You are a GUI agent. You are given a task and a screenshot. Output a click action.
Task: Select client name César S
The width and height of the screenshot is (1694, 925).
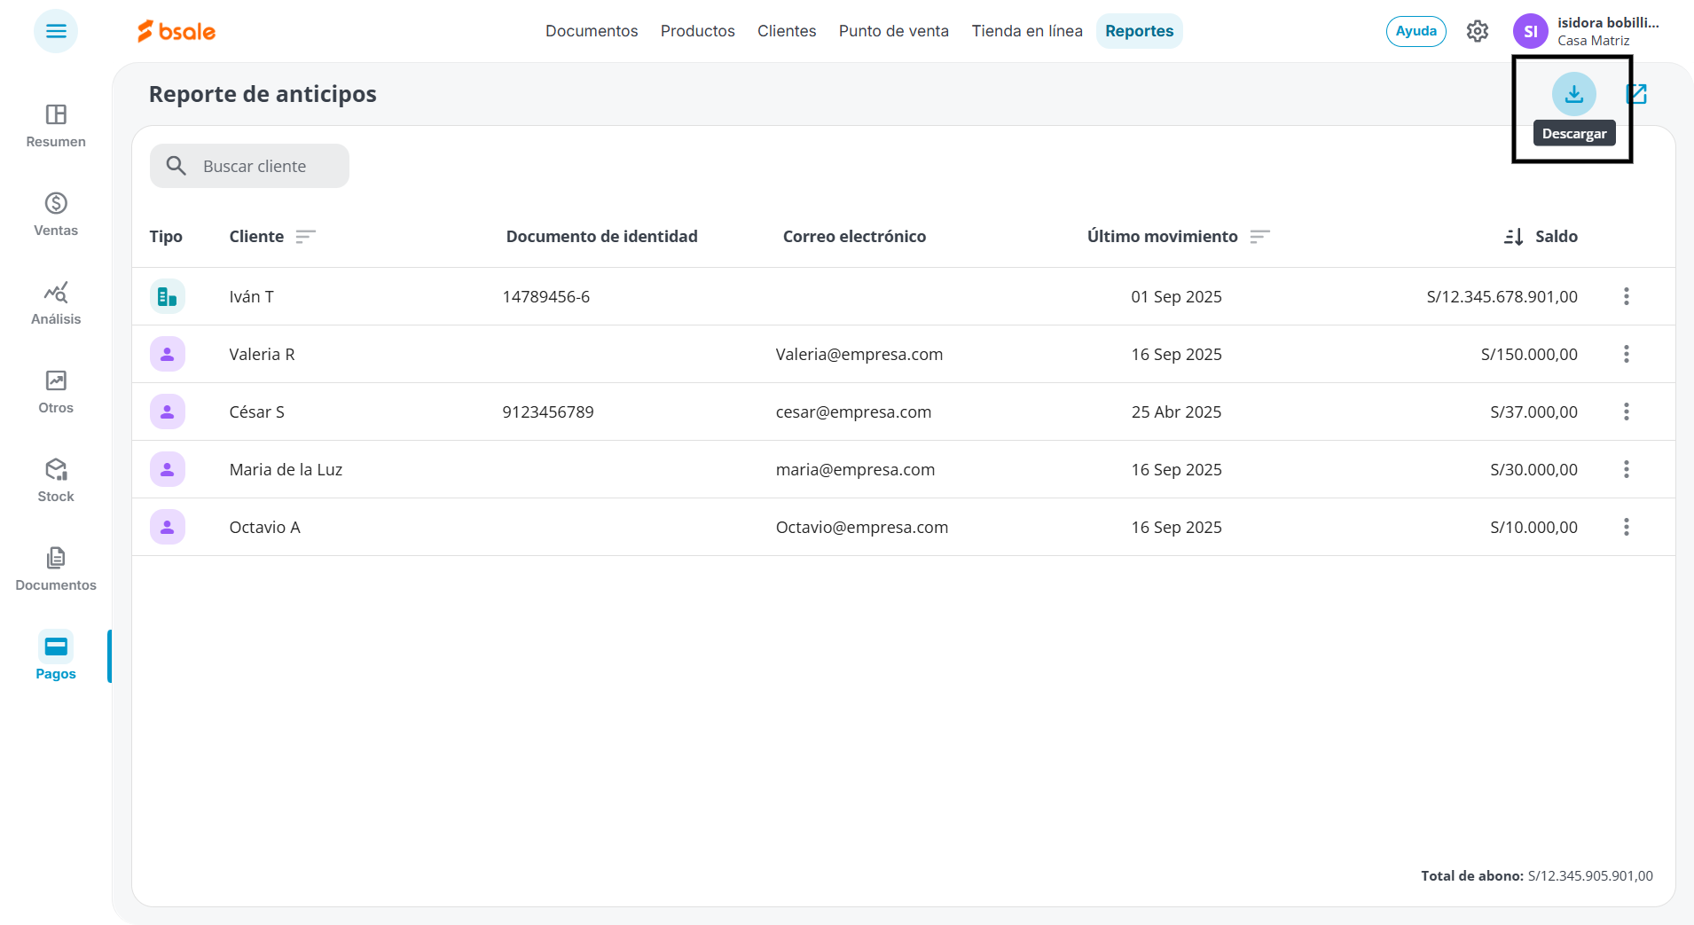257,412
